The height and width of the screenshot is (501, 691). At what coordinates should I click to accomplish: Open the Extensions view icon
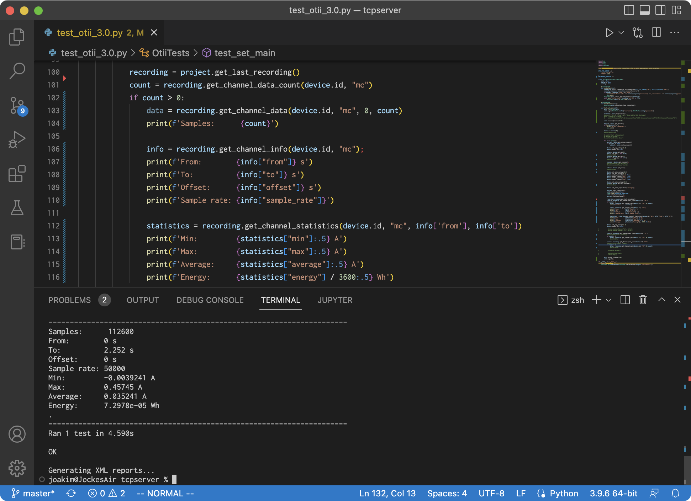click(17, 174)
